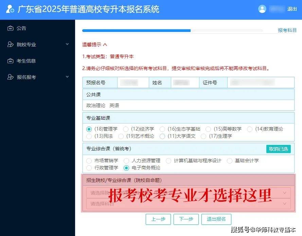The height and width of the screenshot is (236, 302).
Task: Choose 市场营销学 radio option
Action: click(89, 161)
